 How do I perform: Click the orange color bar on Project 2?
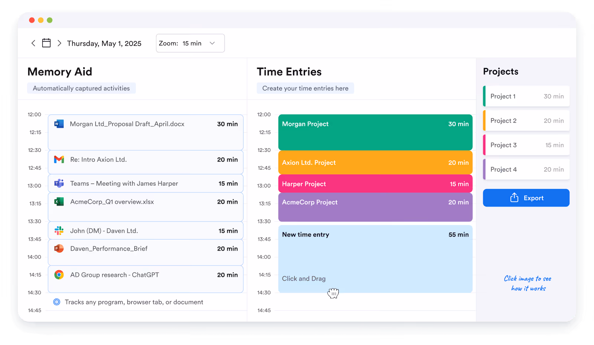[484, 121]
